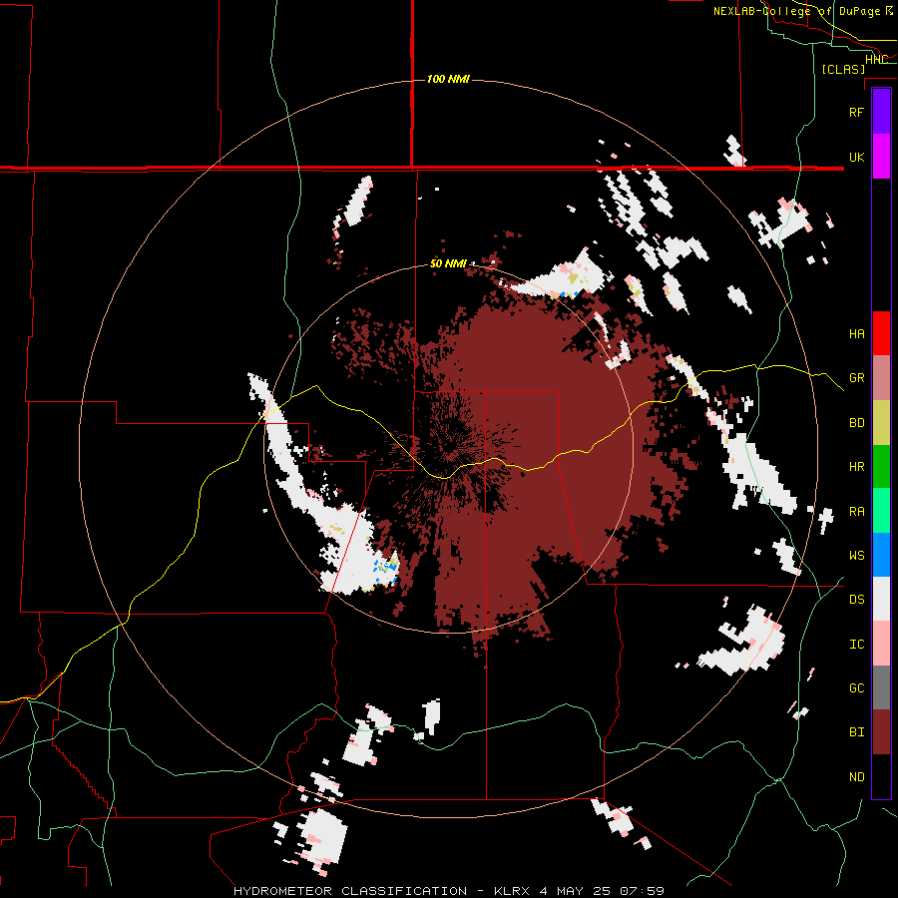The width and height of the screenshot is (898, 898).
Task: Pick the DS white legend swatch
Action: click(881, 599)
